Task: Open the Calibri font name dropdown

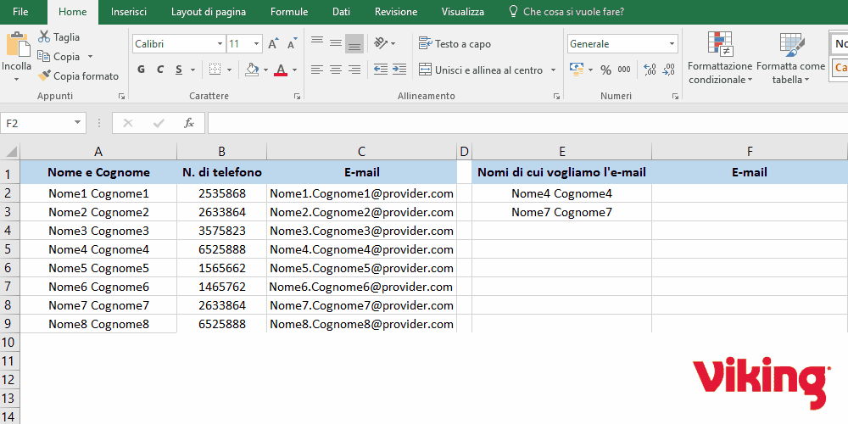Action: tap(220, 44)
